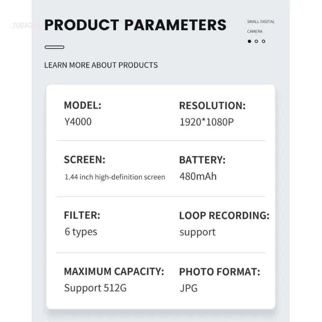Click the FILTER label
322x322 pixels.
pos(82,215)
